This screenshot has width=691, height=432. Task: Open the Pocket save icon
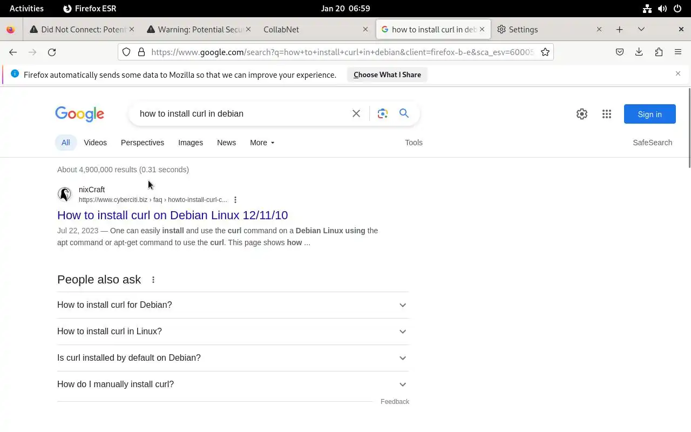620,52
